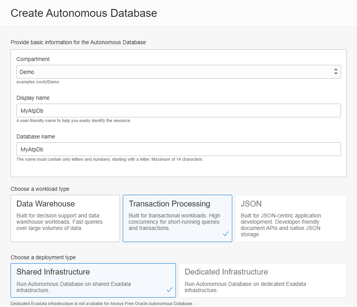Image resolution: width=357 pixels, height=307 pixels.
Task: Click the Database name input field
Action: coord(178,149)
